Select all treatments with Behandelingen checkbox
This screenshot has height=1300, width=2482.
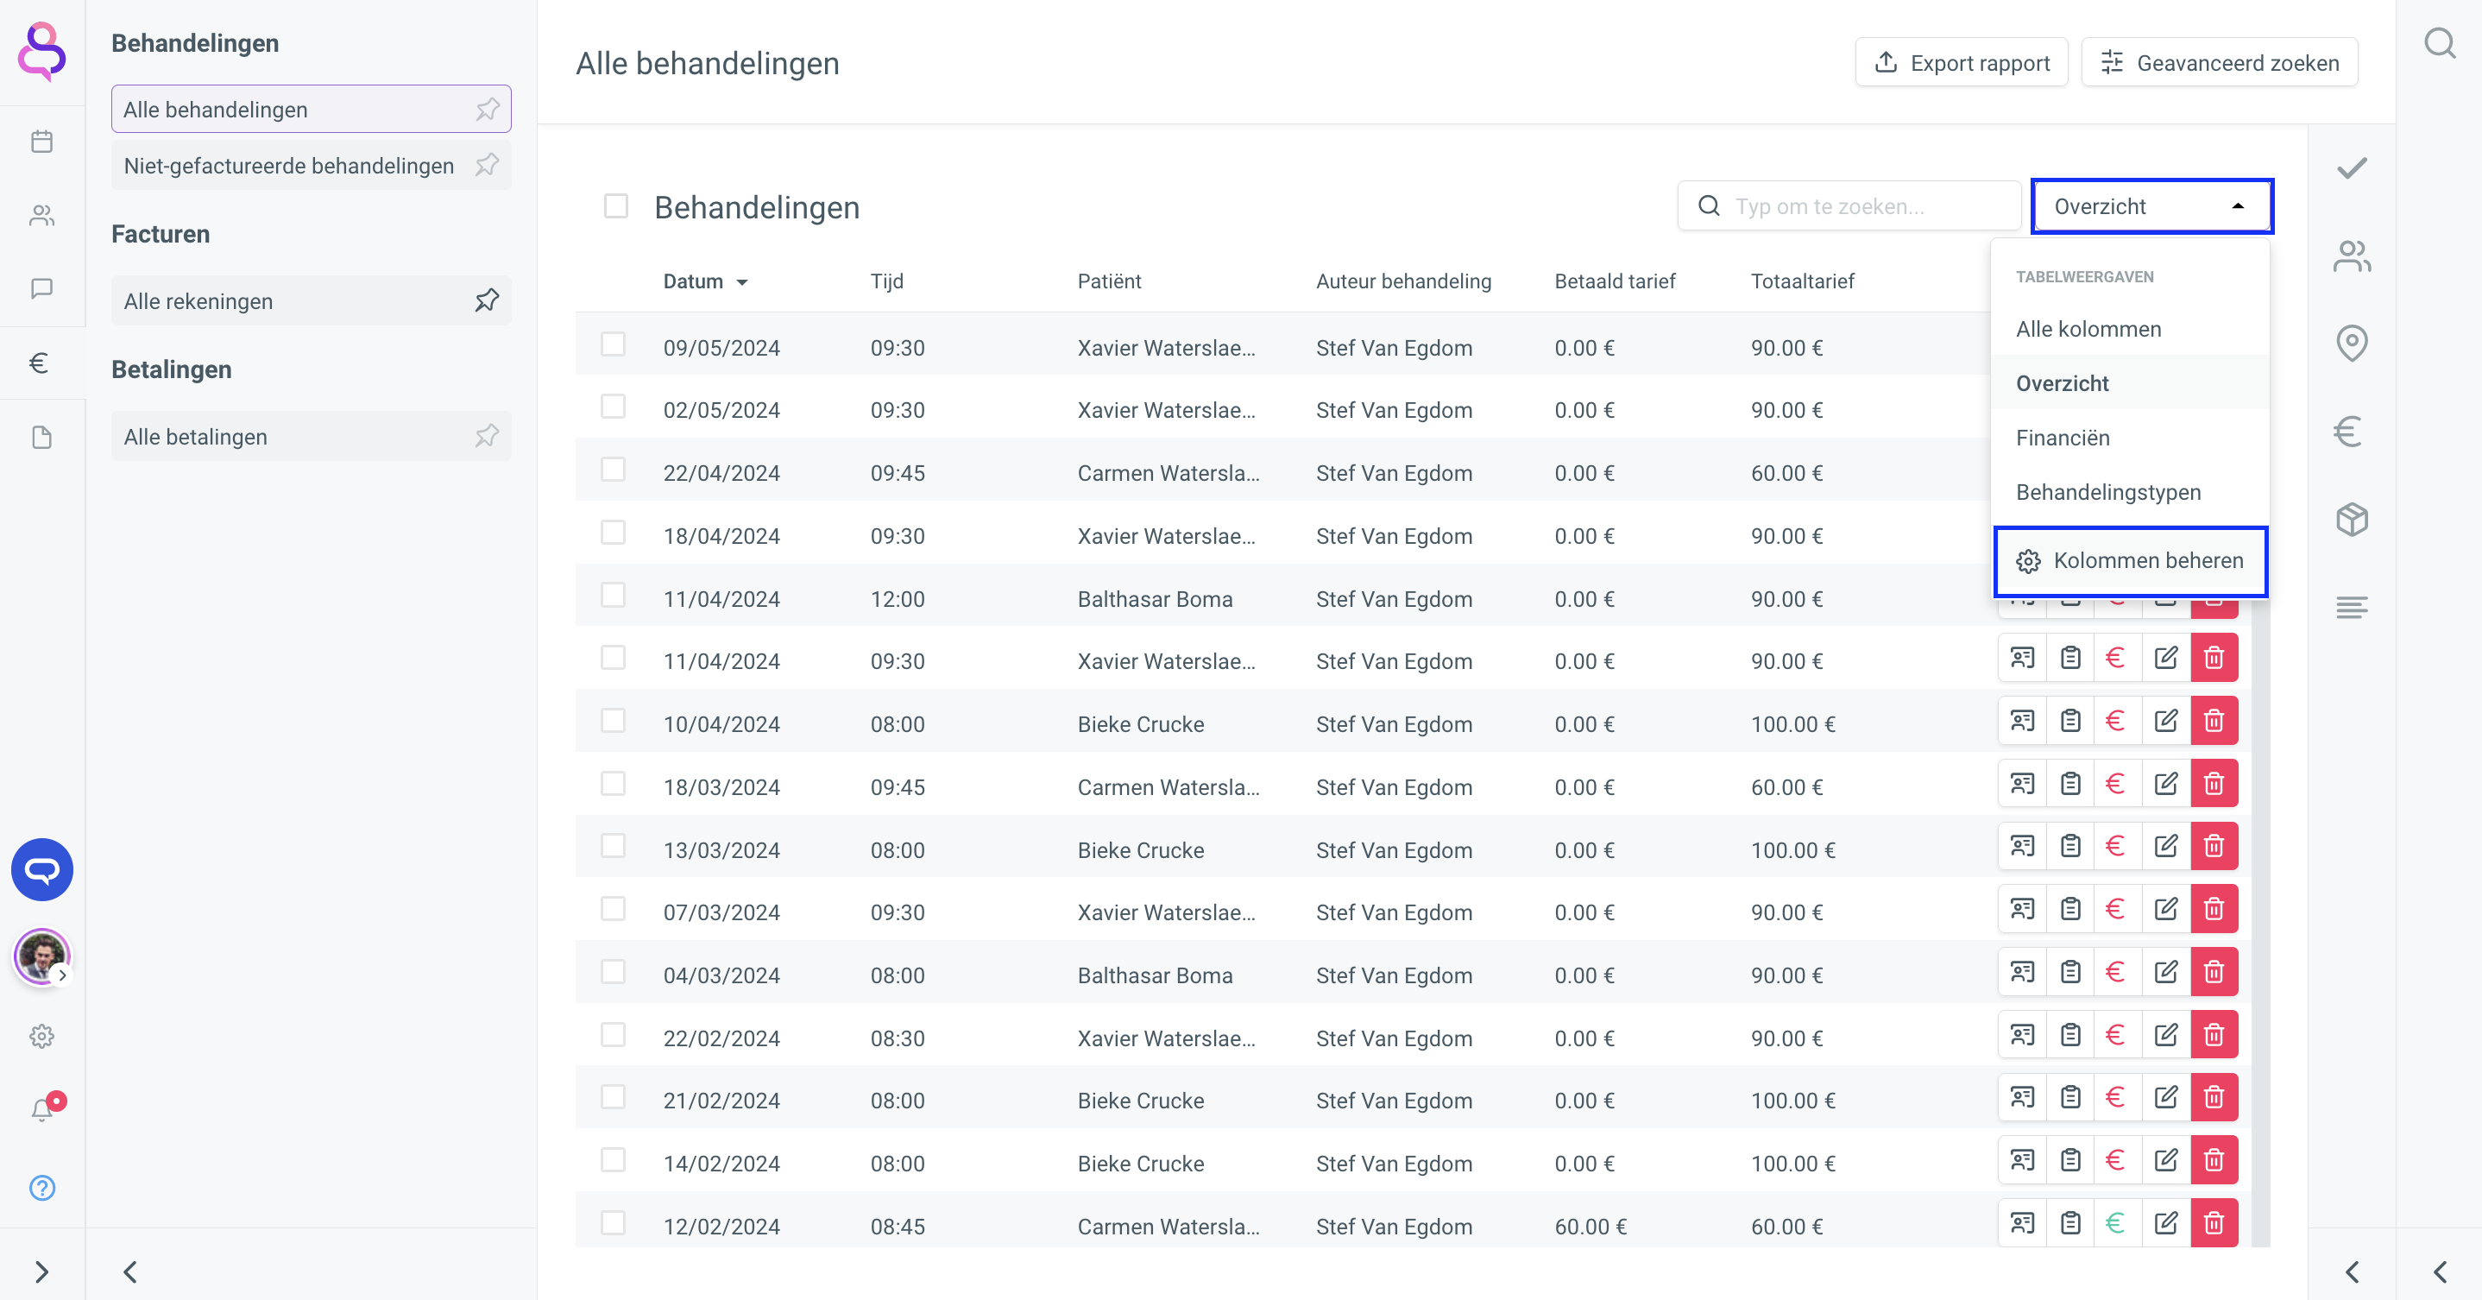click(x=615, y=206)
